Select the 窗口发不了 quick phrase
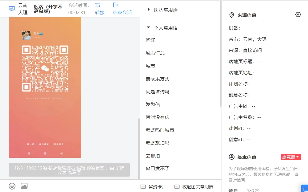 (x=158, y=169)
